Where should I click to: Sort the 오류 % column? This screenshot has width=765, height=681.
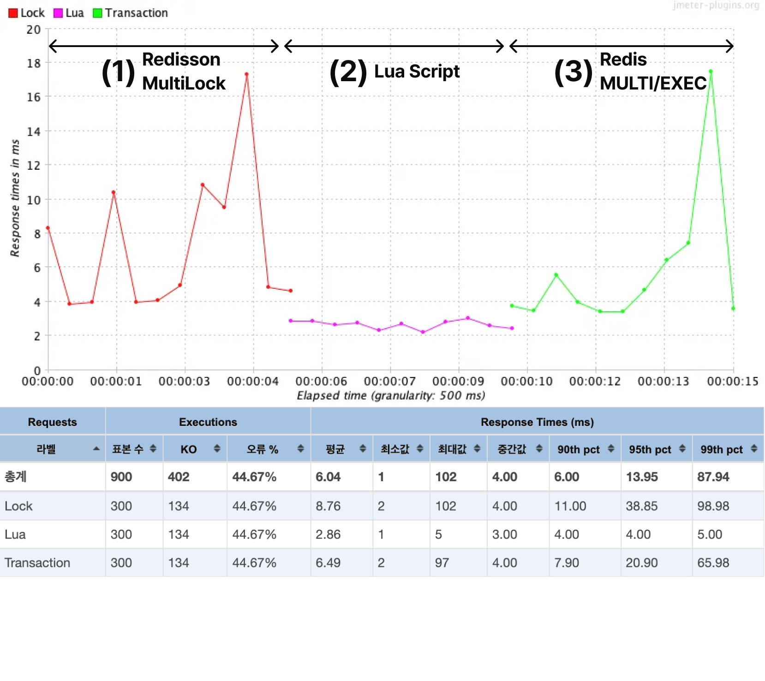pos(300,449)
